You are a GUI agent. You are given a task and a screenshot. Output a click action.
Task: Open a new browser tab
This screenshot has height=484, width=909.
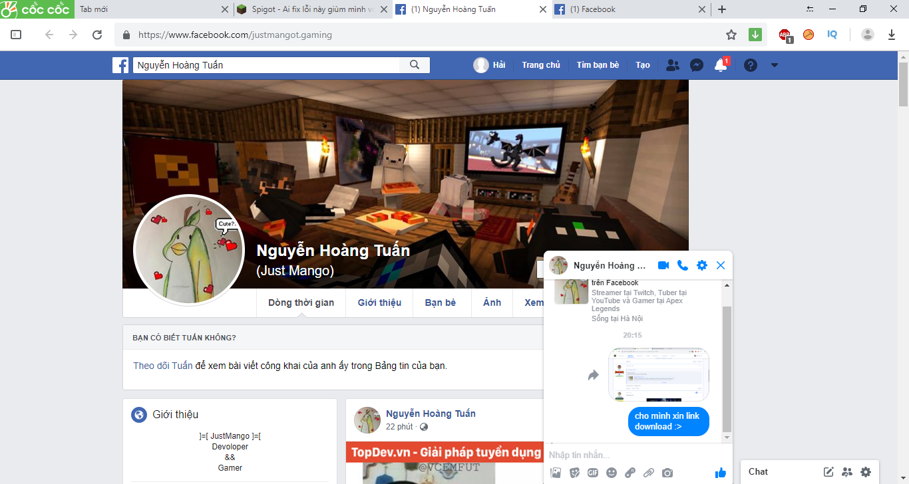click(x=722, y=9)
